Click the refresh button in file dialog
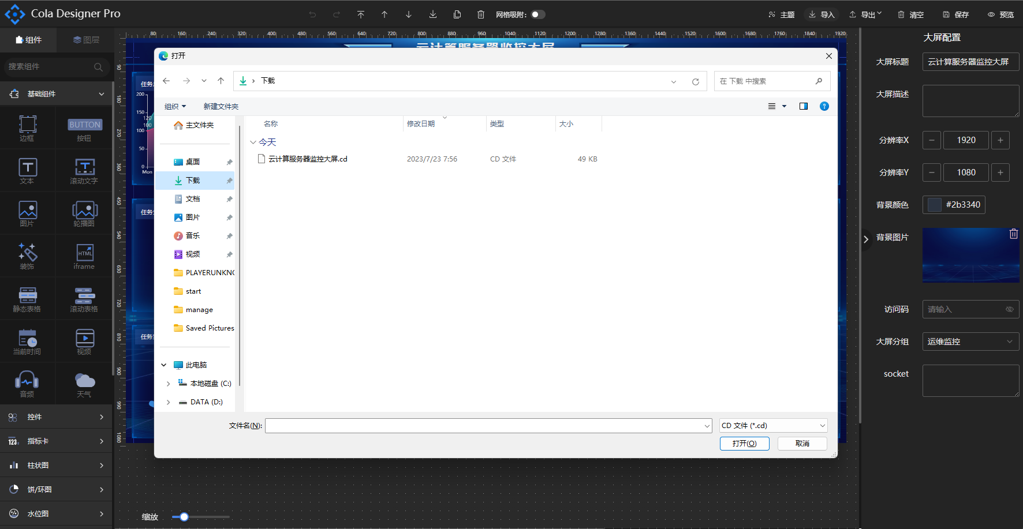Image resolution: width=1023 pixels, height=529 pixels. click(696, 81)
